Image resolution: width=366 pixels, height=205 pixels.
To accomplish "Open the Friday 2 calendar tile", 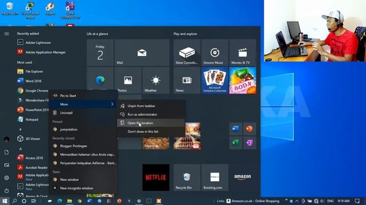I will point(100,52).
